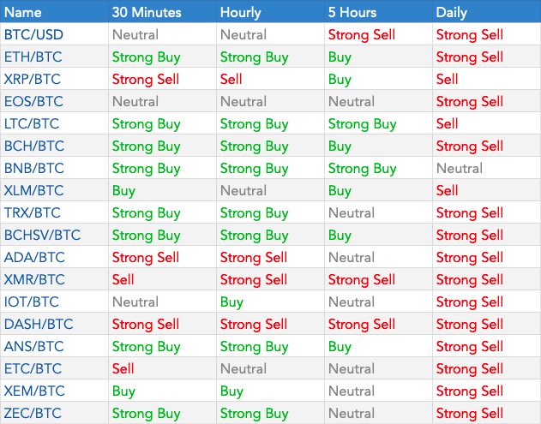Screen dimensions: 541x424
Task: Click the BCH/BTC pair name
Action: pyautogui.click(x=33, y=146)
